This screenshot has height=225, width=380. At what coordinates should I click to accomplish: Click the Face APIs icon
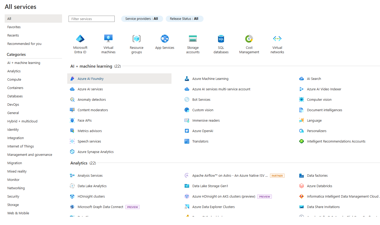click(x=72, y=120)
